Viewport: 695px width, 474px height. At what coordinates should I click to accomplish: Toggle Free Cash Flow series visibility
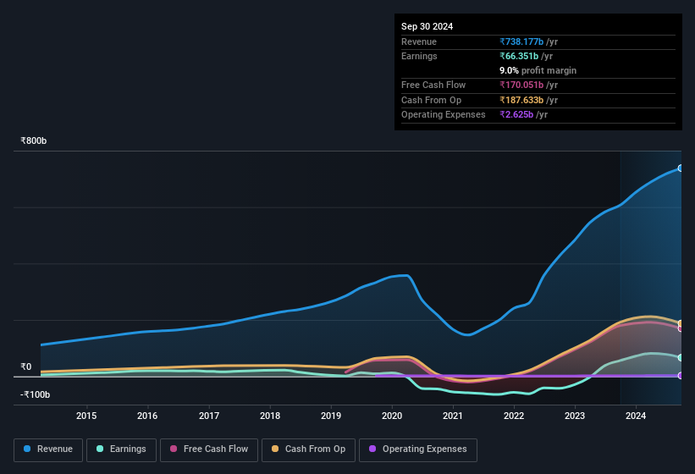[x=209, y=449]
